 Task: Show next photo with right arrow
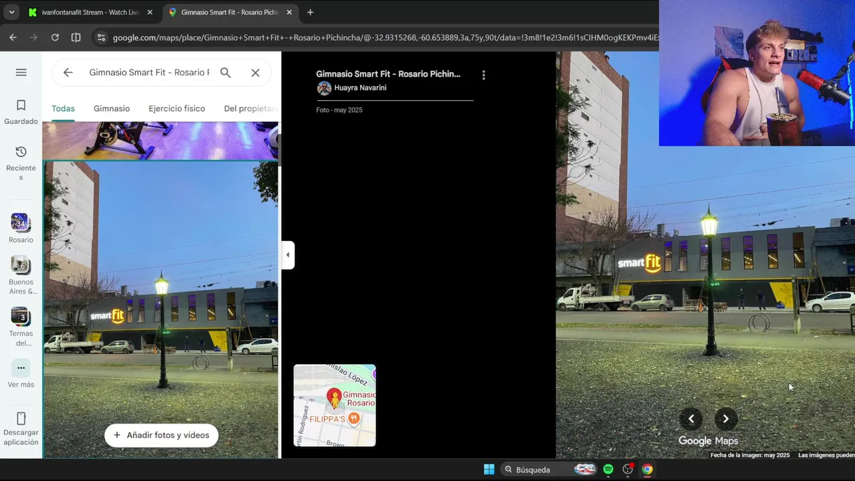click(x=726, y=419)
